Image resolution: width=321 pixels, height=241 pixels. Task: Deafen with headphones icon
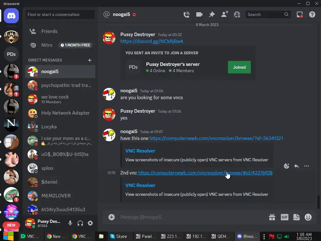(x=80, y=223)
